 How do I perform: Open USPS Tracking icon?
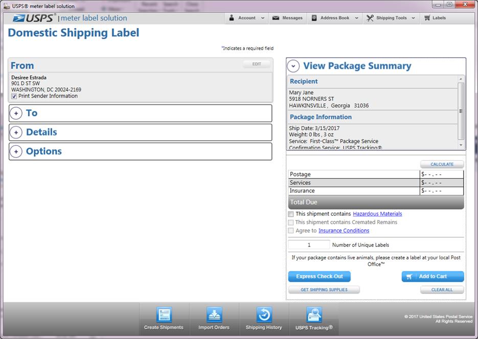pos(314,314)
